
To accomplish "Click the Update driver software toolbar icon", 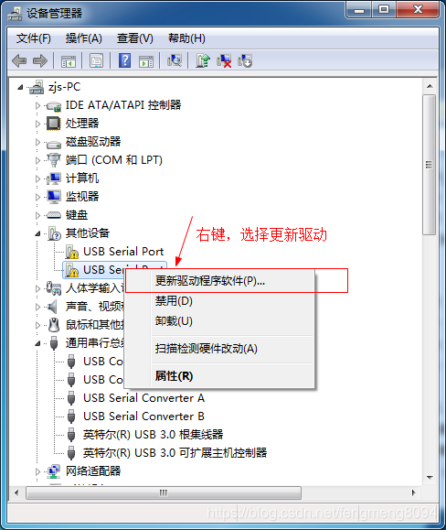I will 203,60.
